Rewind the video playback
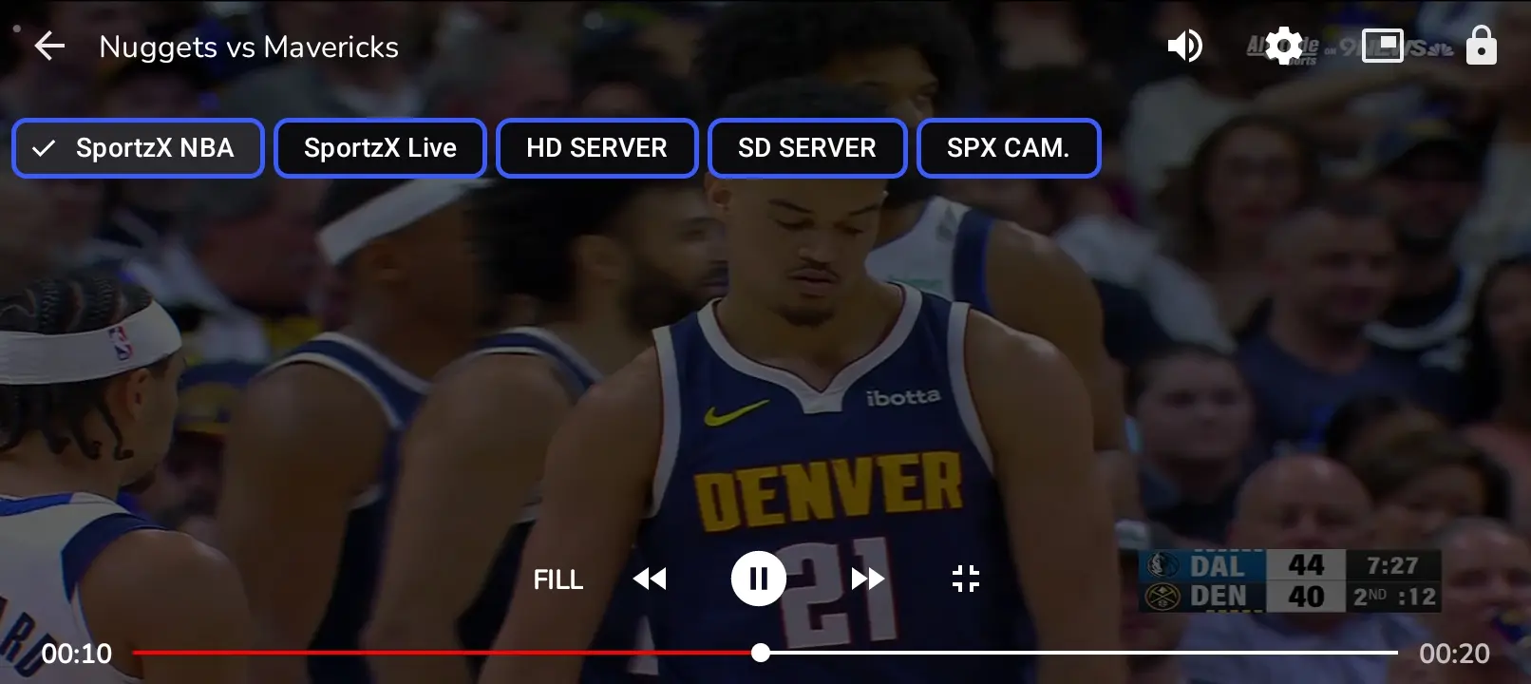 (650, 579)
